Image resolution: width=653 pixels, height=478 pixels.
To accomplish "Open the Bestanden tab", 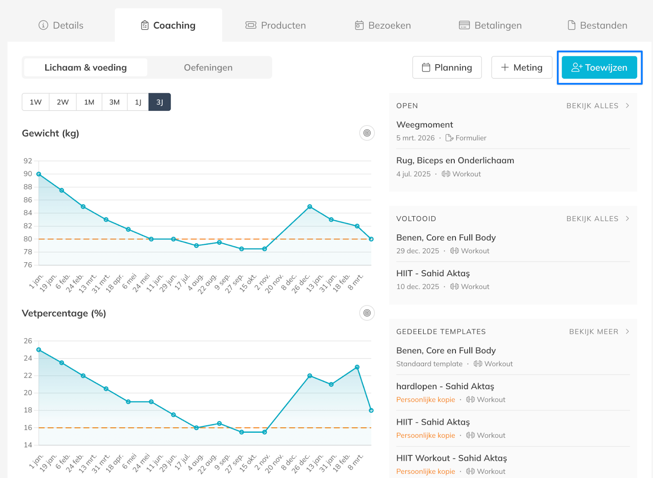I will pos(597,25).
